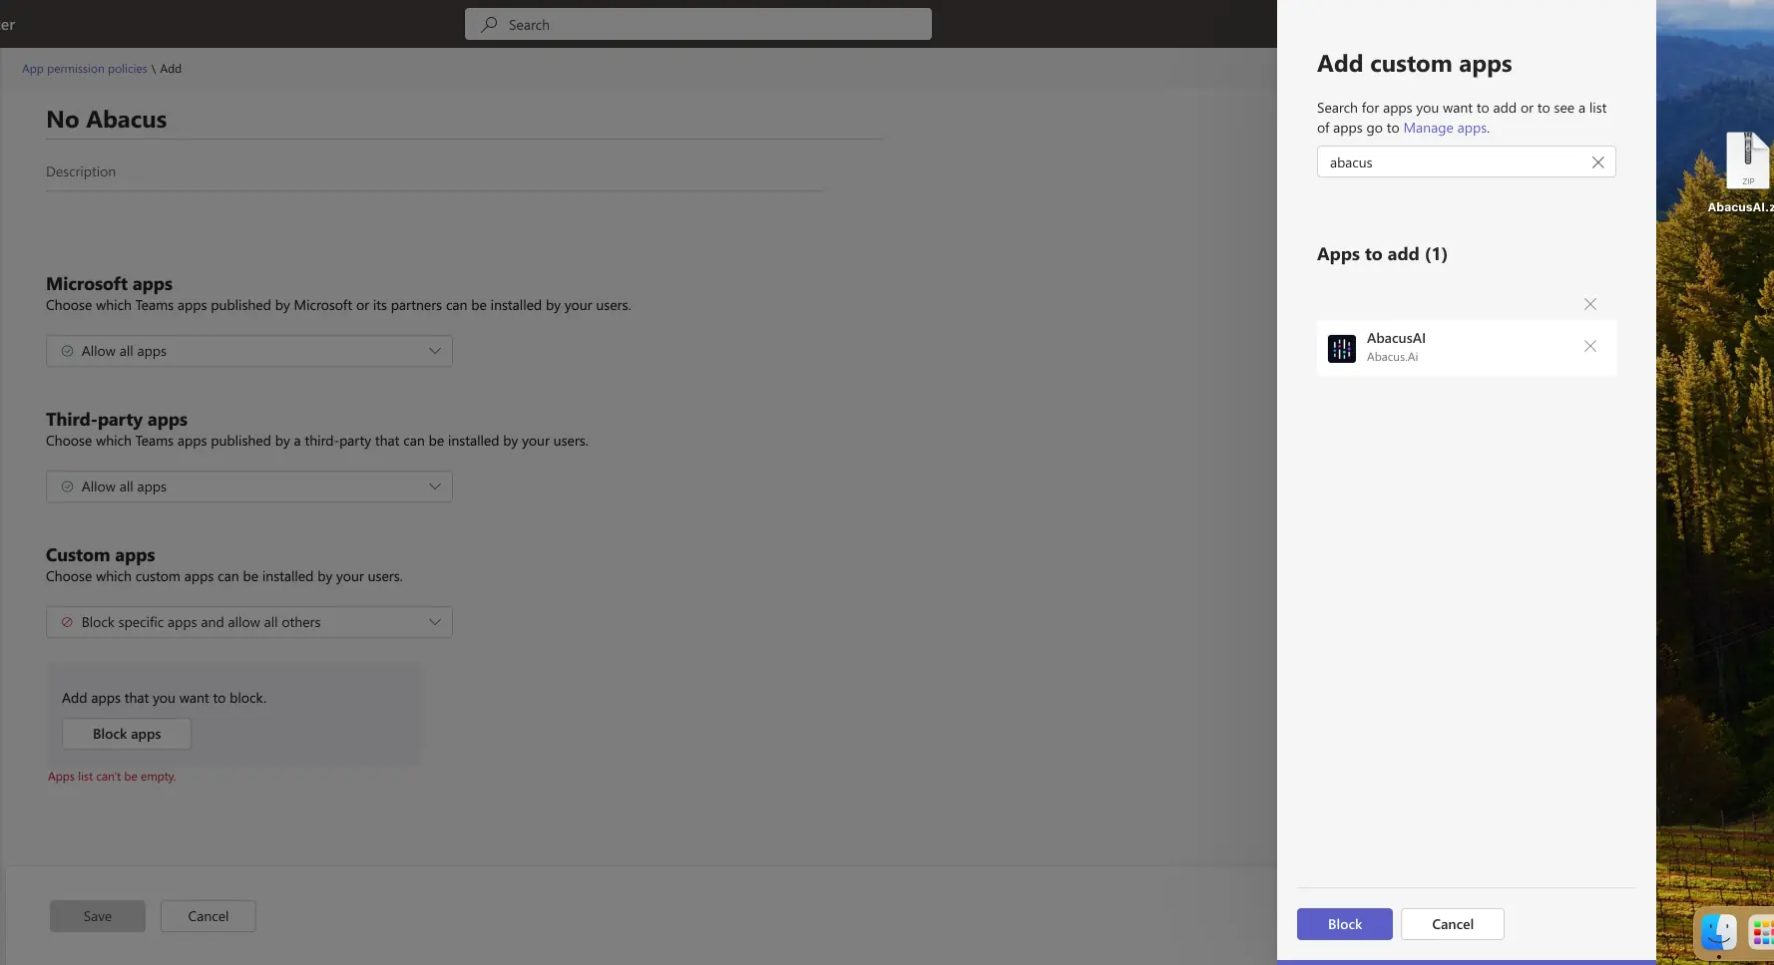Cancel the Add custom apps panel
The height and width of the screenshot is (965, 1774).
coord(1452,924)
